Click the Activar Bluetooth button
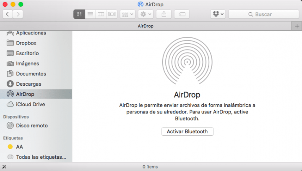This screenshot has height=171, width=302. [187, 132]
